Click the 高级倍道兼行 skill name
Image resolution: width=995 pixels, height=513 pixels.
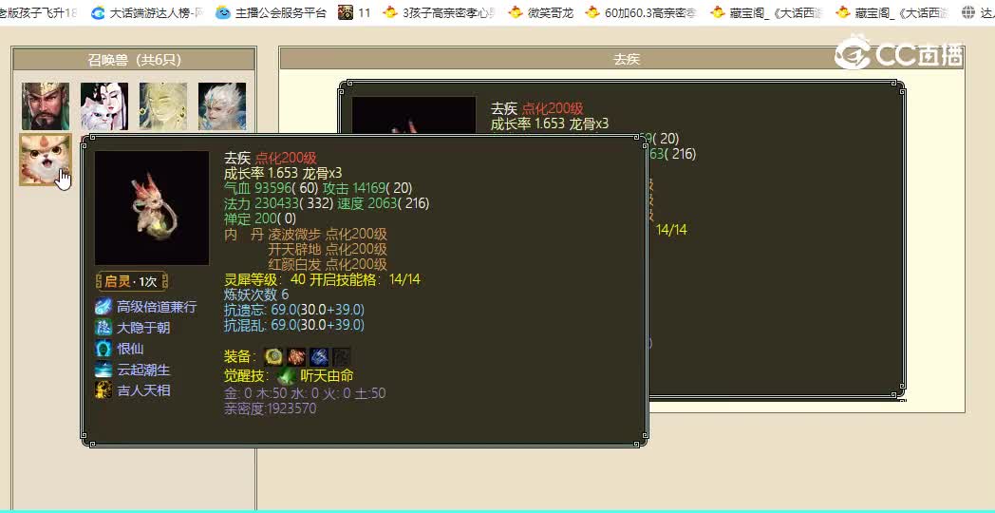157,307
